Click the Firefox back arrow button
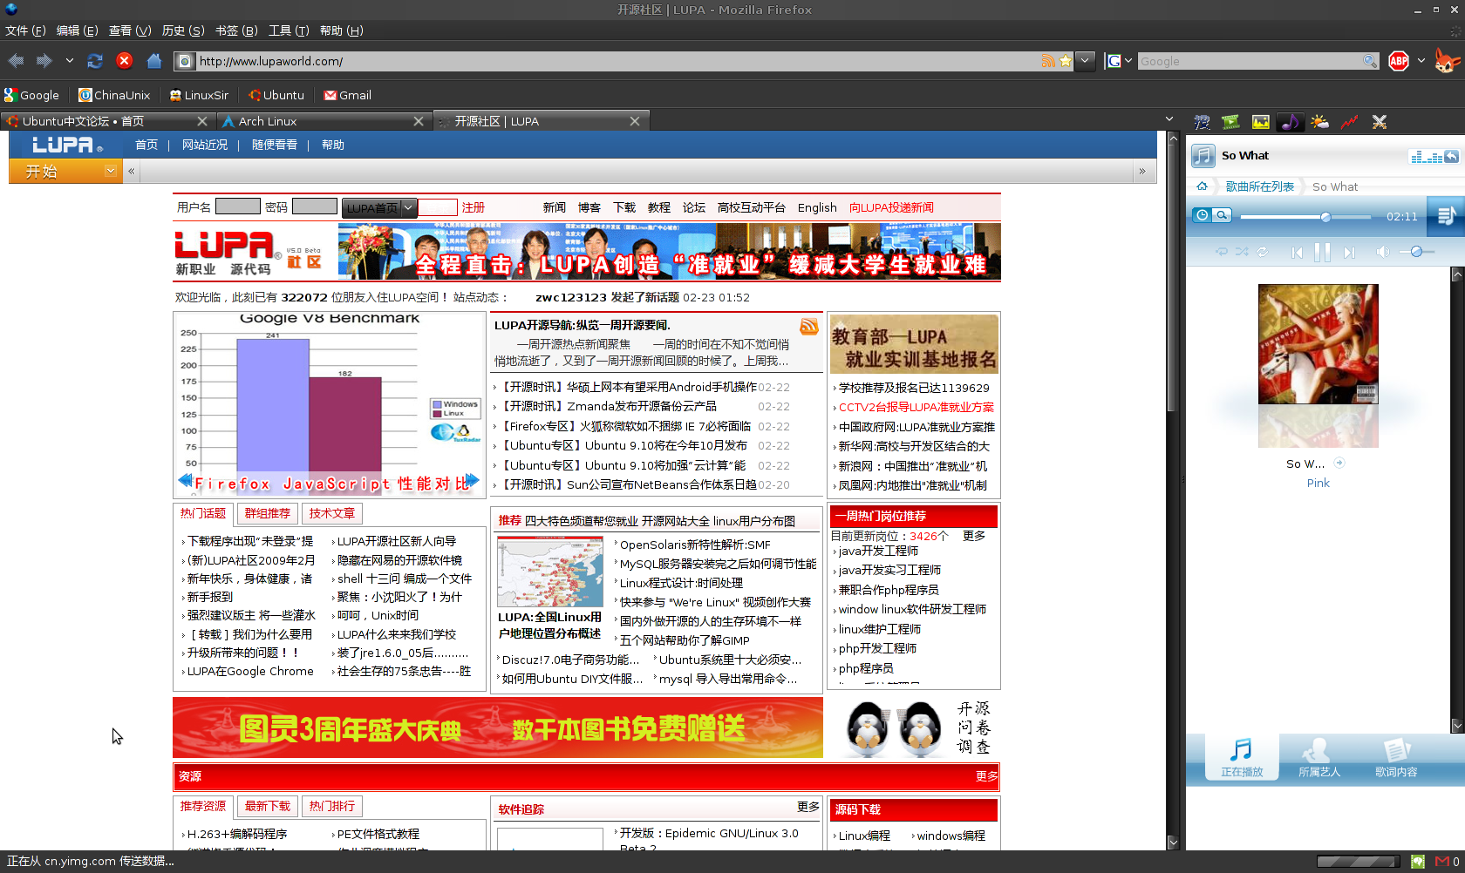 16,61
